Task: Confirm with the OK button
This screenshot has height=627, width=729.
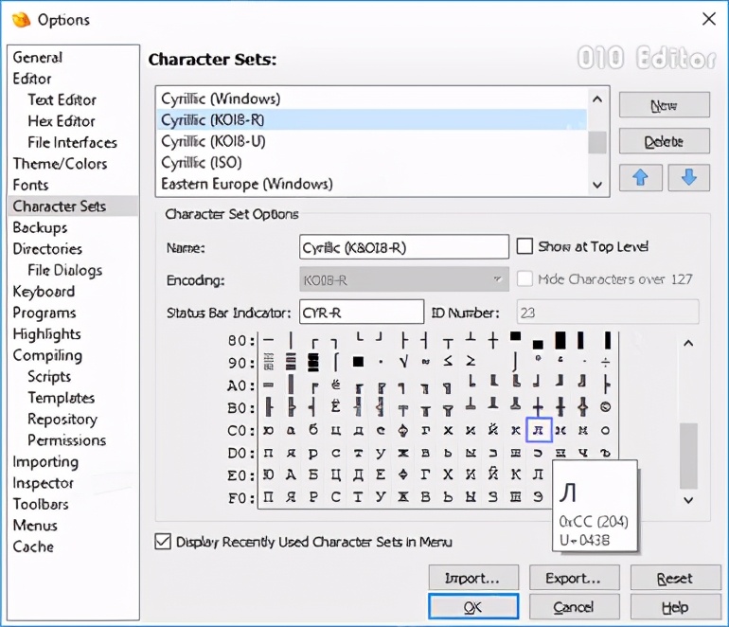Action: point(473,606)
